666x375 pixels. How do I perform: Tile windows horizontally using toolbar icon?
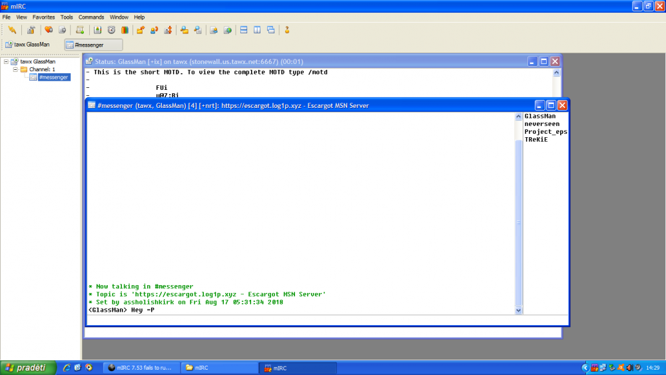coord(244,30)
